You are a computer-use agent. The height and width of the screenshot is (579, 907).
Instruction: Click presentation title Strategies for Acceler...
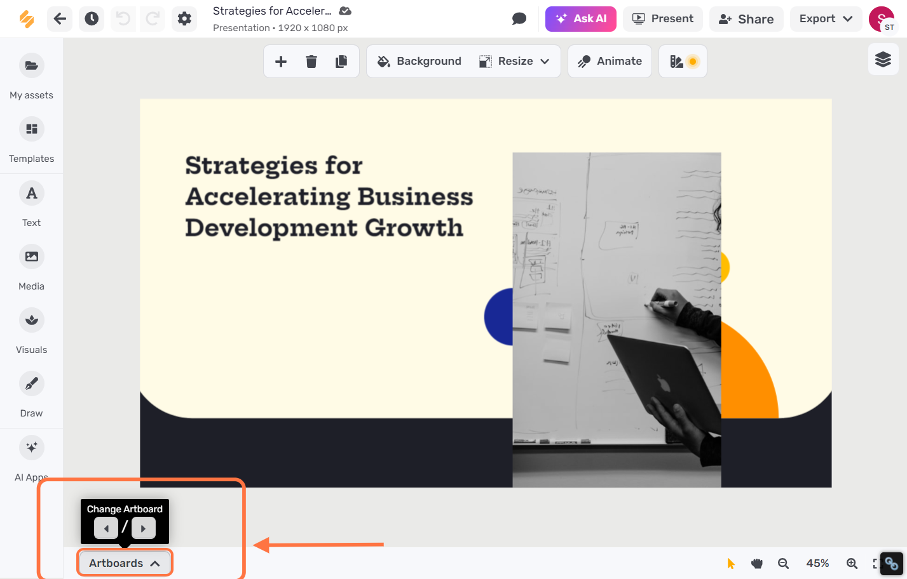point(272,11)
